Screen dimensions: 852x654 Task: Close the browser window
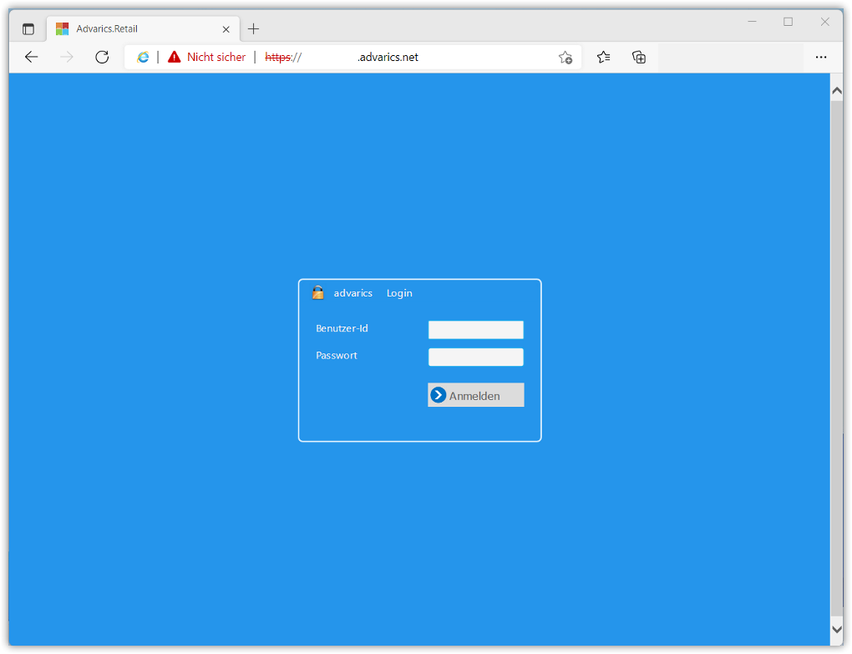[824, 22]
